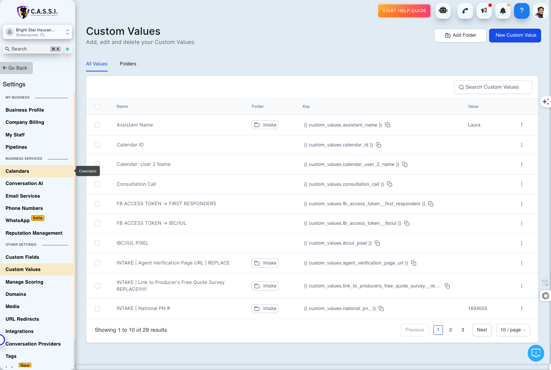The image size is (551, 370).
Task: Select the Consultation Call row checkbox
Action: pos(97,184)
